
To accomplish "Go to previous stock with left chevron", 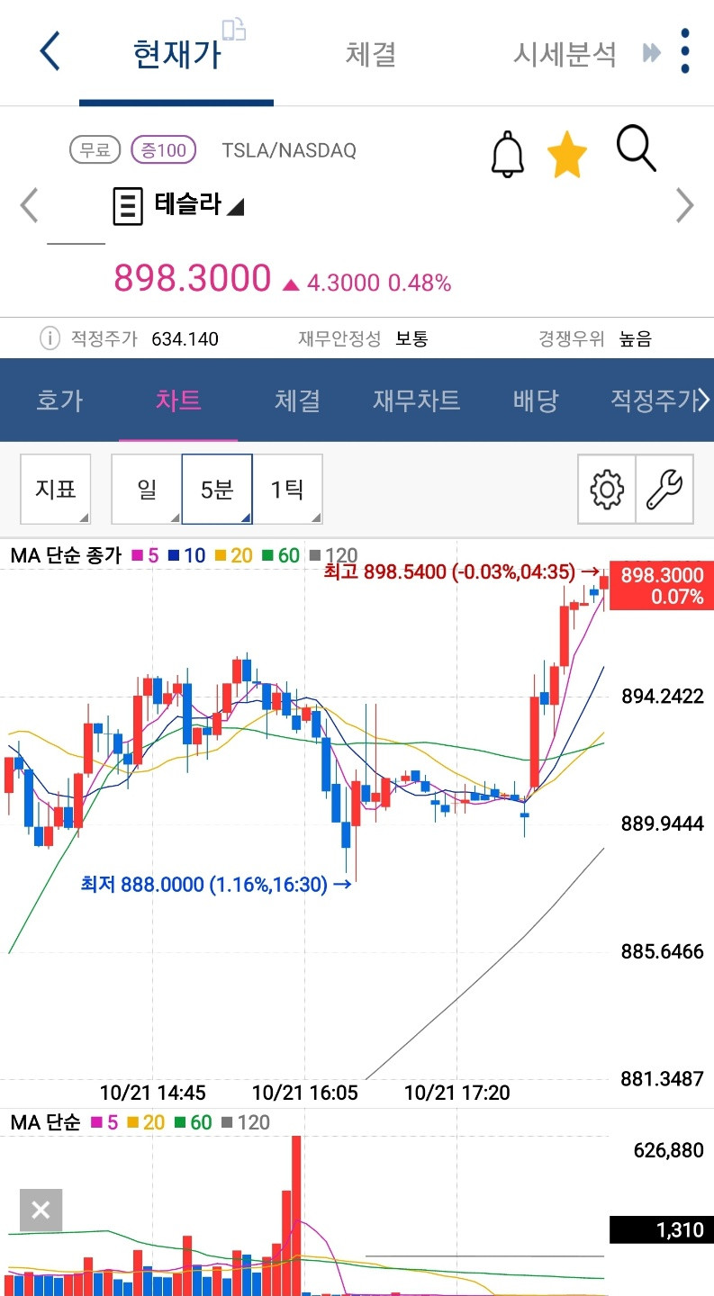I will [x=29, y=205].
